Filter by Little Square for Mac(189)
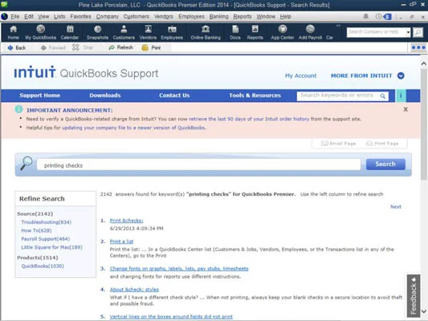428x321 pixels. [x=51, y=247]
